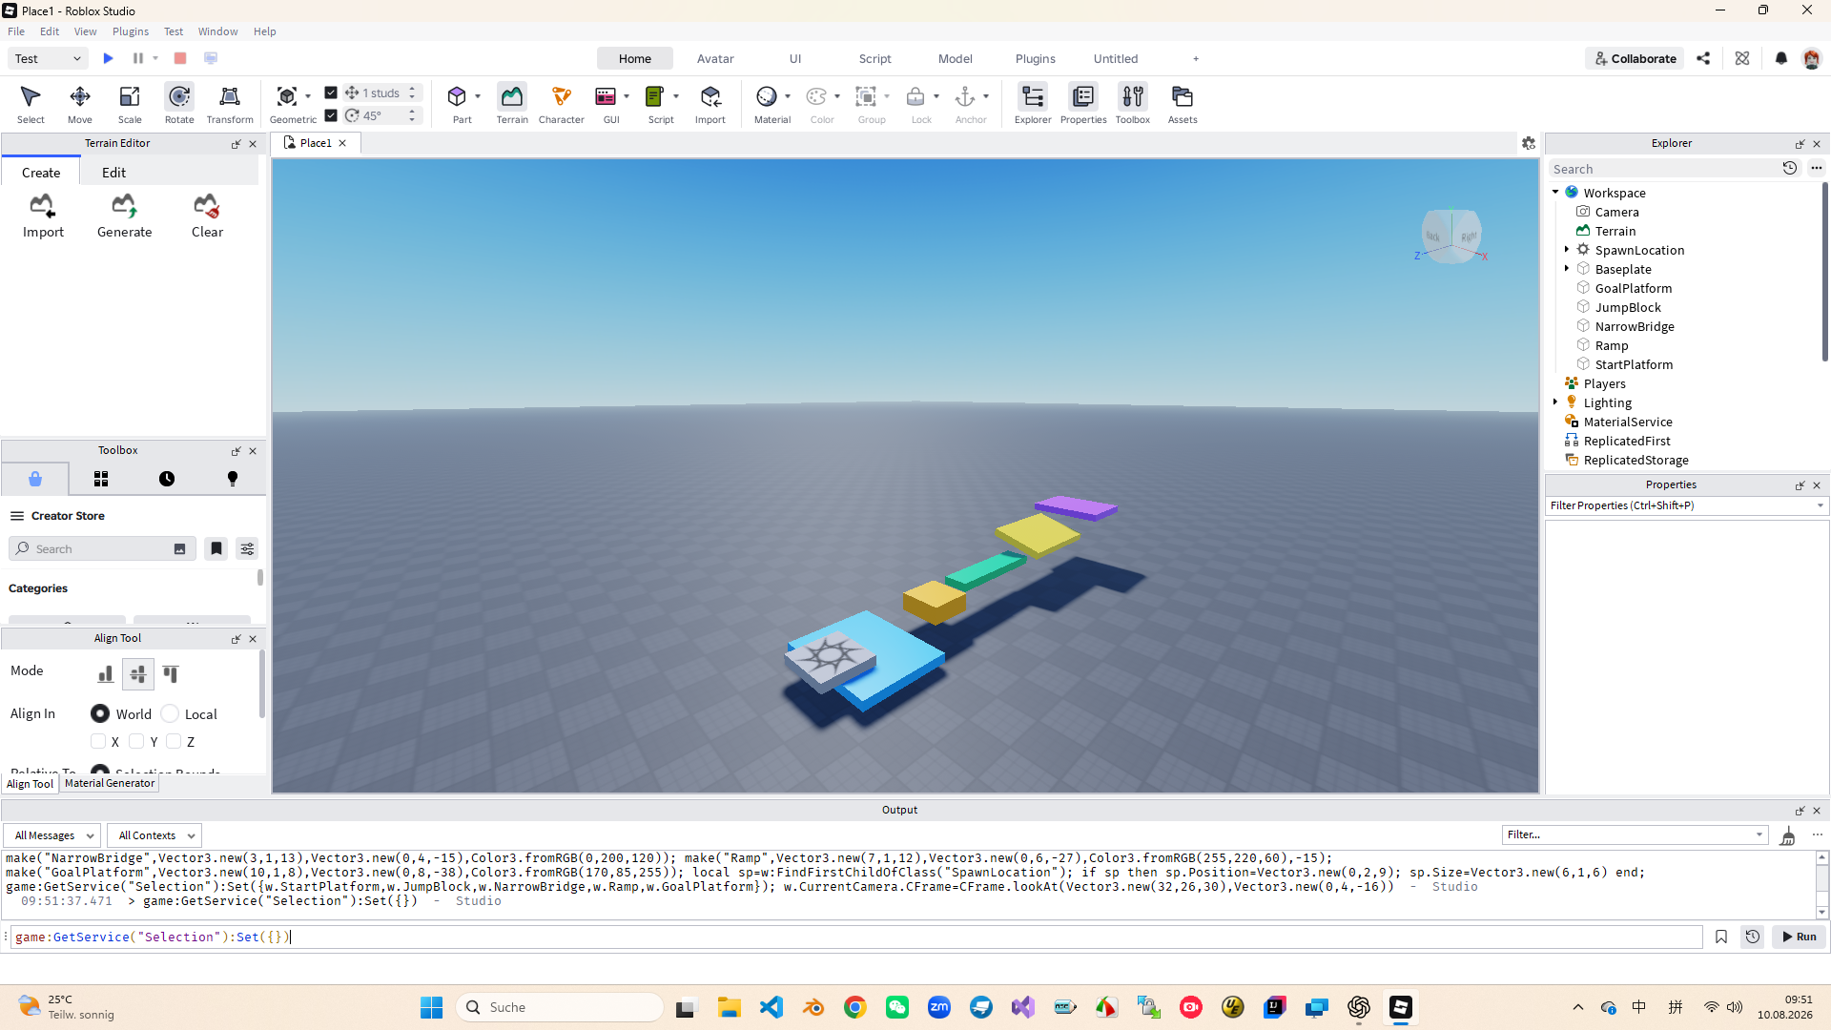The height and width of the screenshot is (1030, 1831).
Task: Toggle the studs move snapping checkbox
Action: click(331, 93)
